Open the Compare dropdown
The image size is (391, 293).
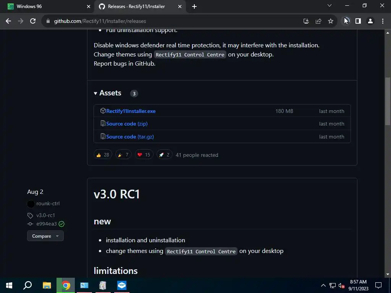45,236
